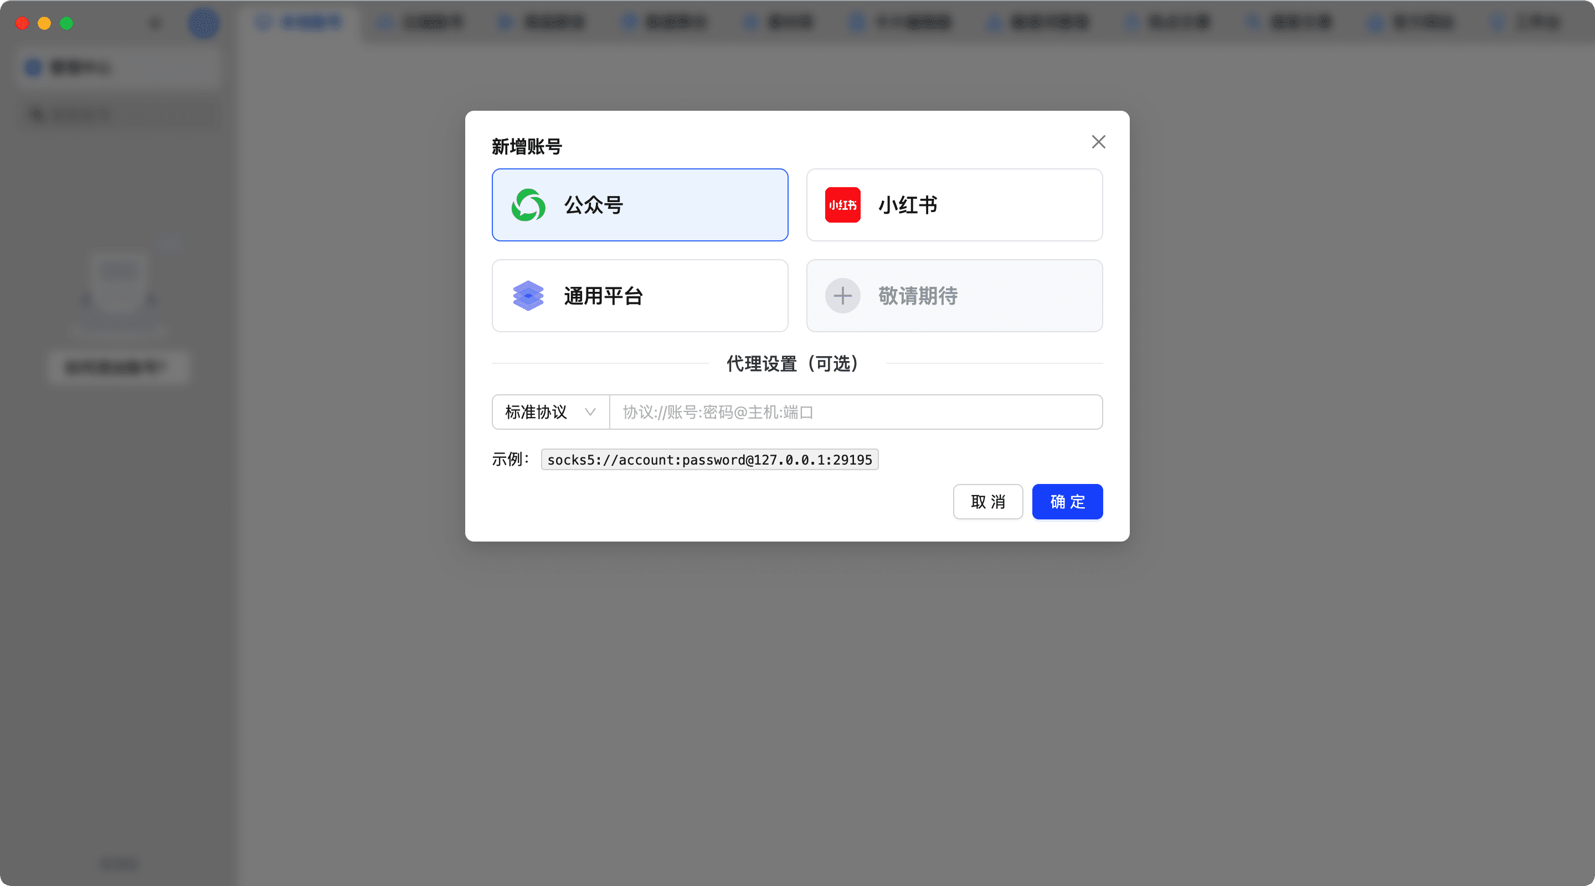Click the blurred first tab behind dialog

pyautogui.click(x=299, y=23)
